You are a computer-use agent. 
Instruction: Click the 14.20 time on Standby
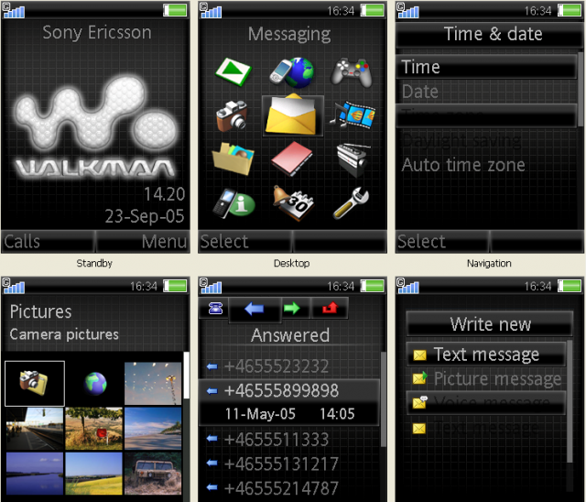point(165,194)
